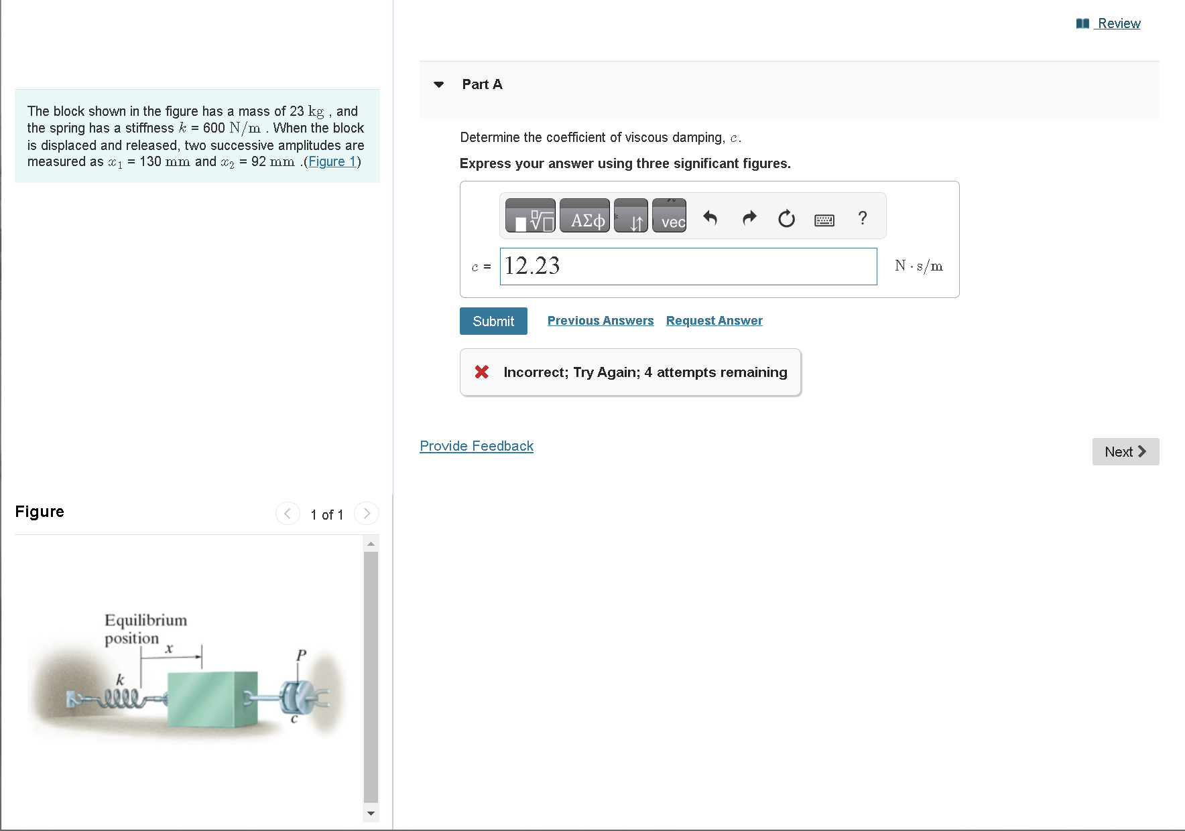Open the Provide Feedback link
Viewport: 1185px width, 831px height.
[x=477, y=446]
